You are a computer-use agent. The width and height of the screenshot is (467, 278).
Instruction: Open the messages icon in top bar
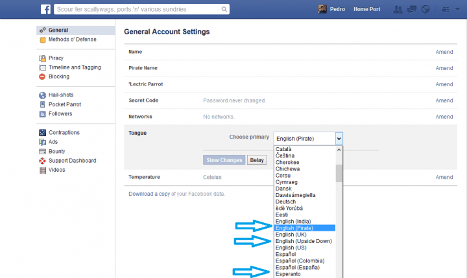pyautogui.click(x=412, y=10)
